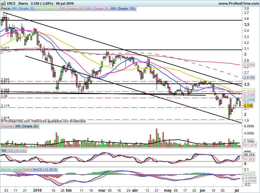Open the %D (14 3 5) stochastic settings label
Viewport: 260px width, 193px height.
point(17,150)
